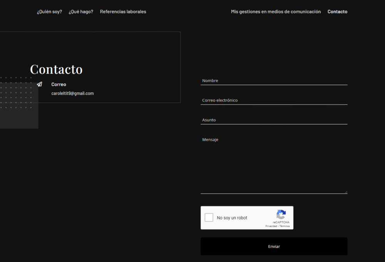Click the caroleltit9@gmail.com email address

pos(72,93)
